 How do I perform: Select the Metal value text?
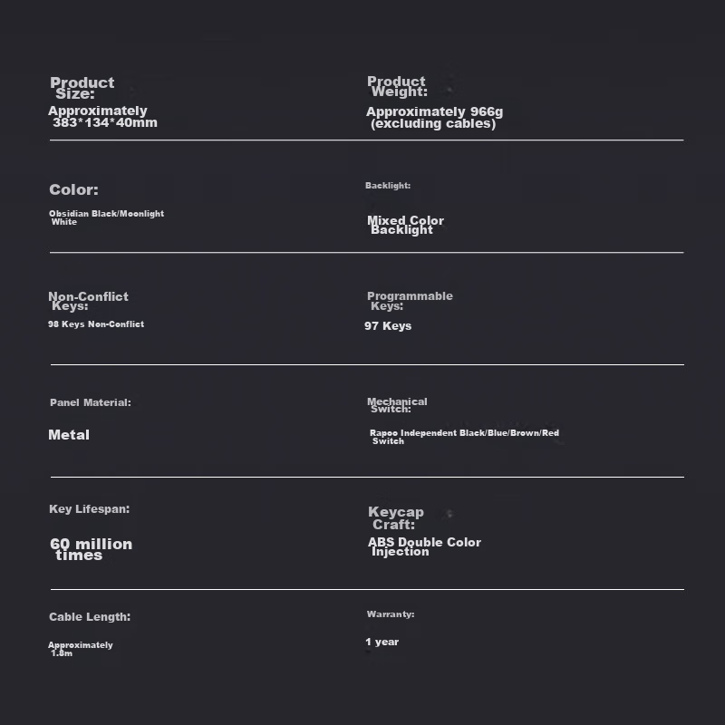pos(69,435)
